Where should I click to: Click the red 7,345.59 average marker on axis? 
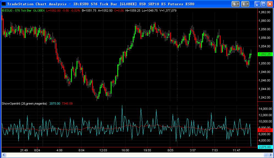[x=265, y=130]
